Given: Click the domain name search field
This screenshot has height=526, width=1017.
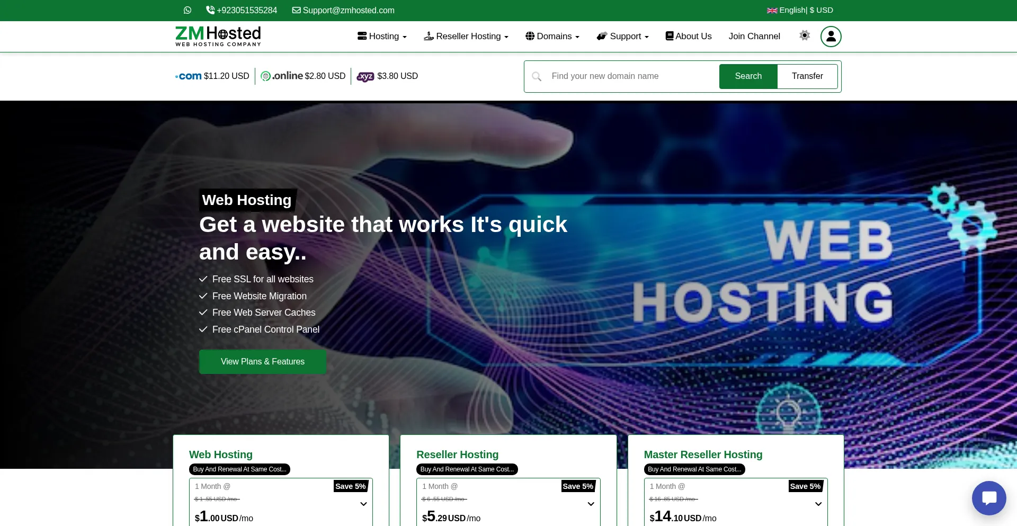Looking at the screenshot, I should click(x=625, y=76).
